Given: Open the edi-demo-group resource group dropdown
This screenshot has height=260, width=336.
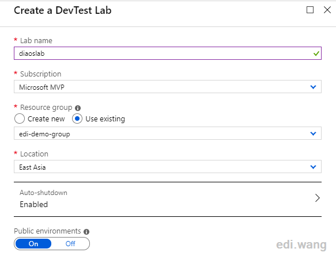Looking at the screenshot, I should point(168,133).
